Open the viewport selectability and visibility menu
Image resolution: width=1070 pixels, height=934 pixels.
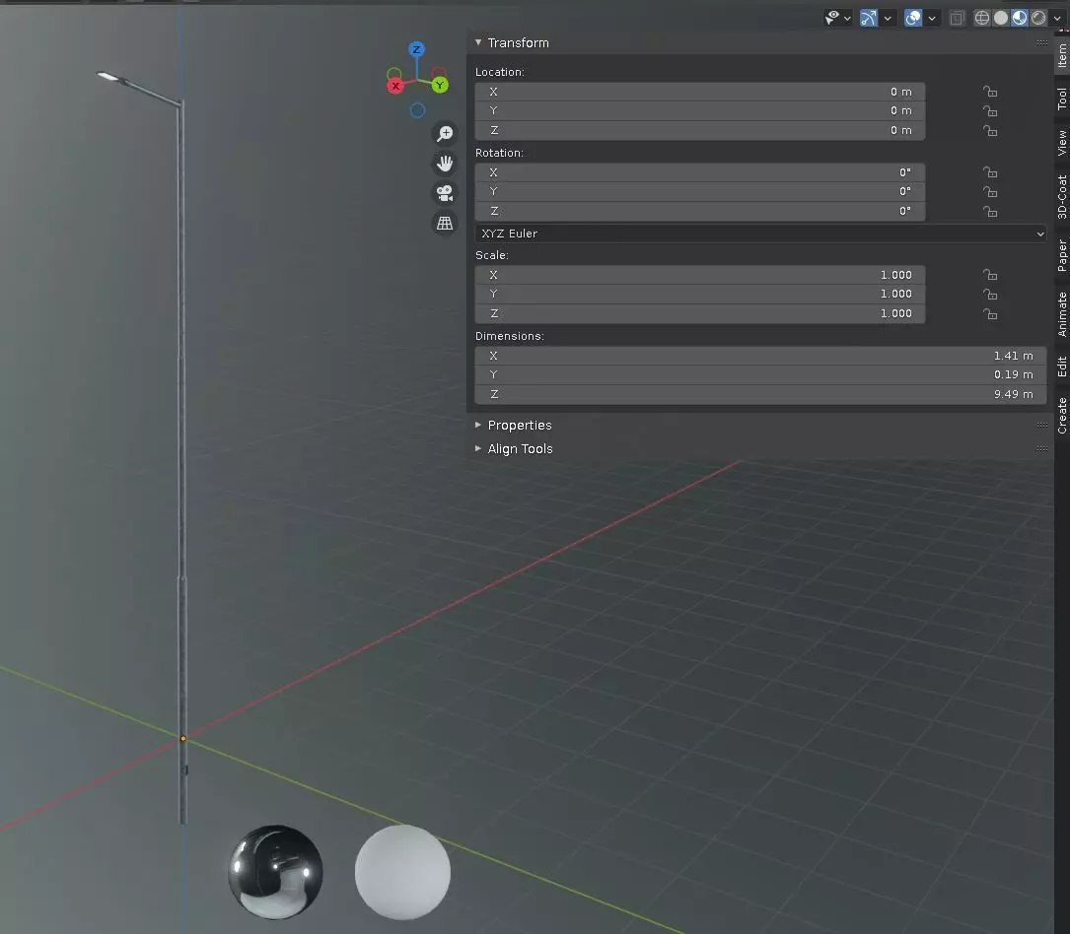point(837,19)
